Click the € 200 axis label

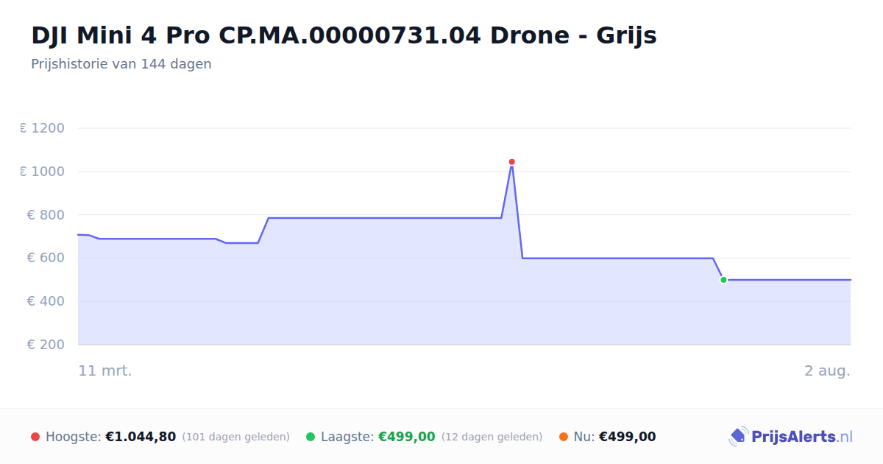click(46, 345)
